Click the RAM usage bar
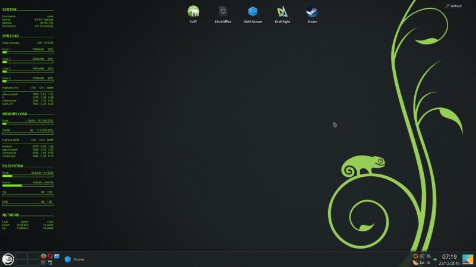Image resolution: width=476 pixels, height=267 pixels. (x=28, y=124)
